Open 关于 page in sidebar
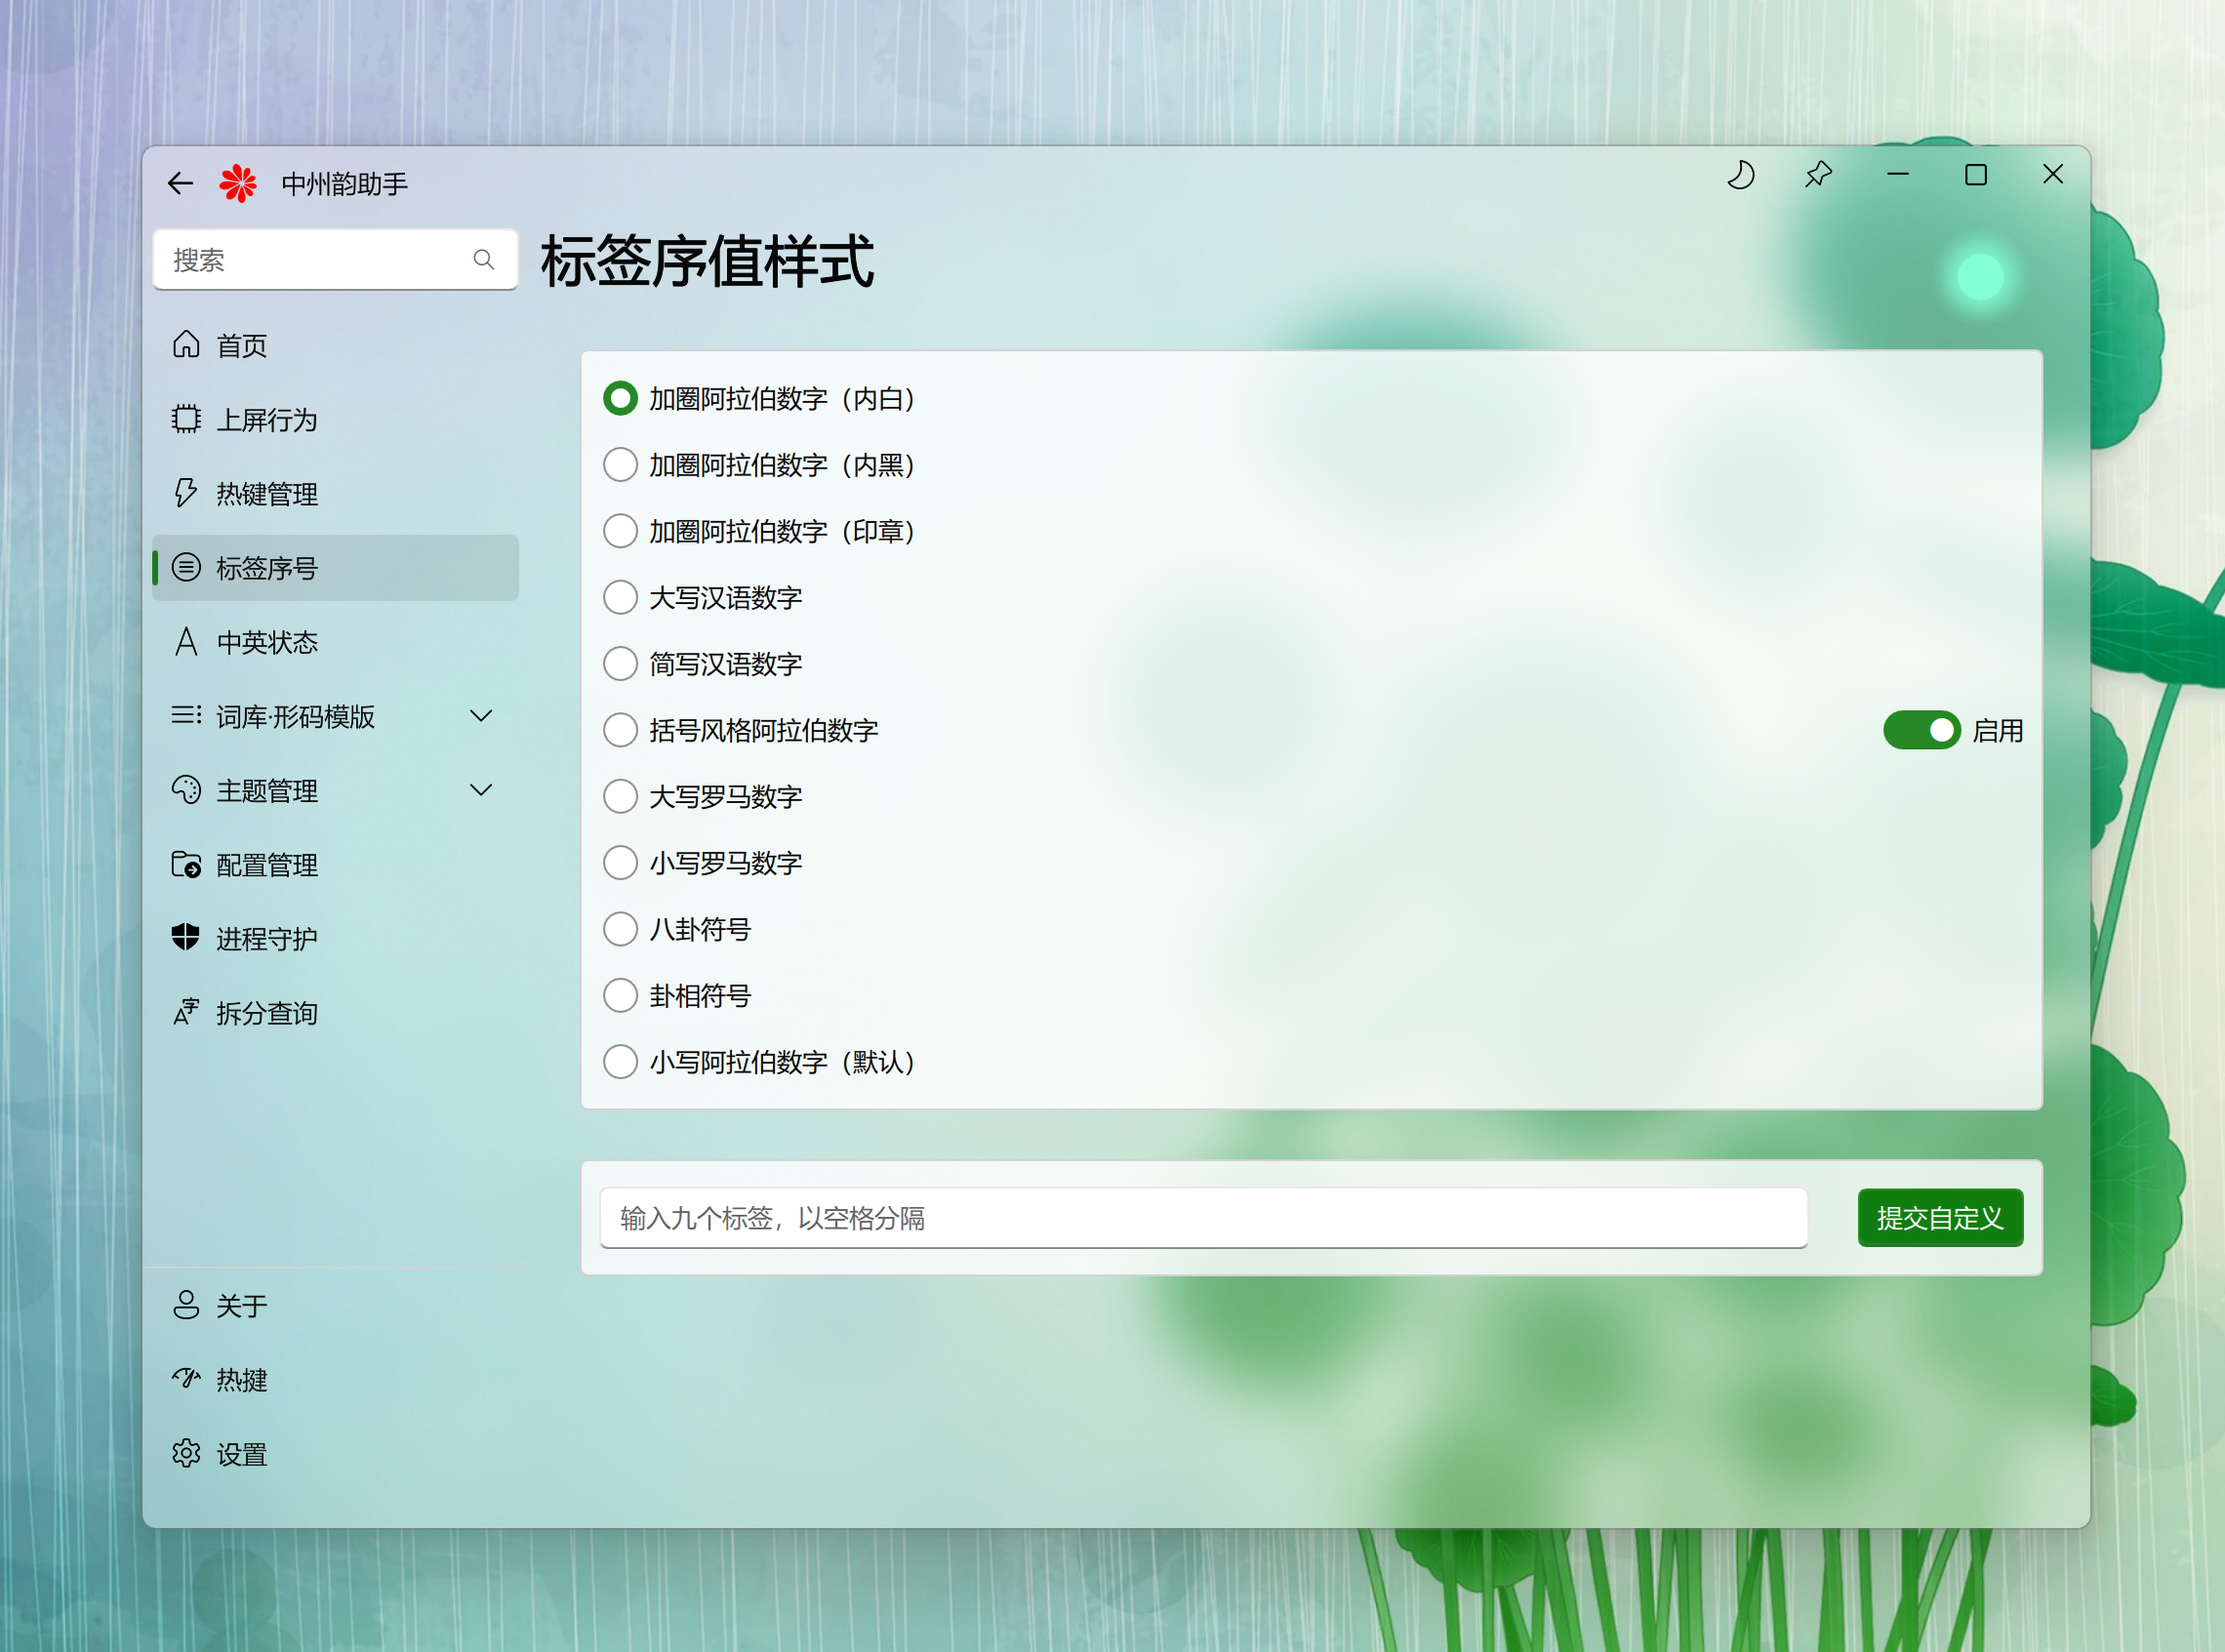Viewport: 2225px width, 1652px height. (241, 1305)
